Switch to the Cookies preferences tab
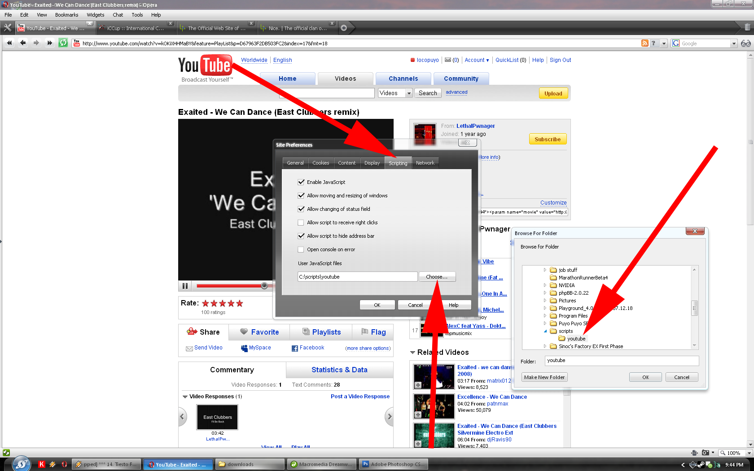 [x=321, y=163]
